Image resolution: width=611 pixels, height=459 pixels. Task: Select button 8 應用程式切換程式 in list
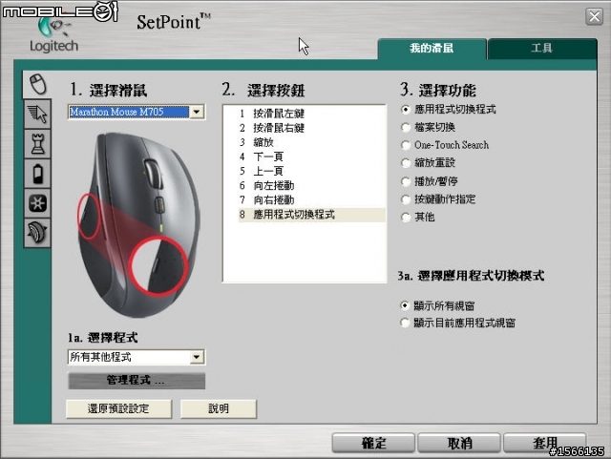point(311,215)
